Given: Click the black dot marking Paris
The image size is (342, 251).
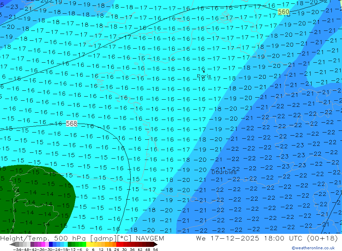Looking at the screenshot, I should (x=204, y=72).
